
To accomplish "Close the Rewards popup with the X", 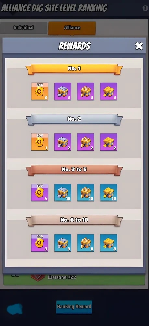I will pos(139,46).
